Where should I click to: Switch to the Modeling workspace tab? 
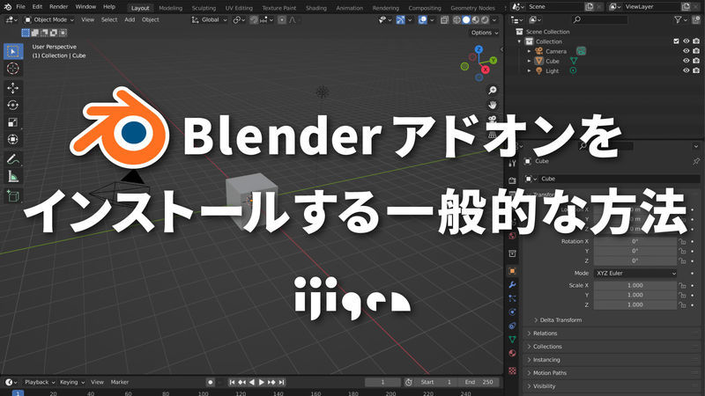pos(170,8)
